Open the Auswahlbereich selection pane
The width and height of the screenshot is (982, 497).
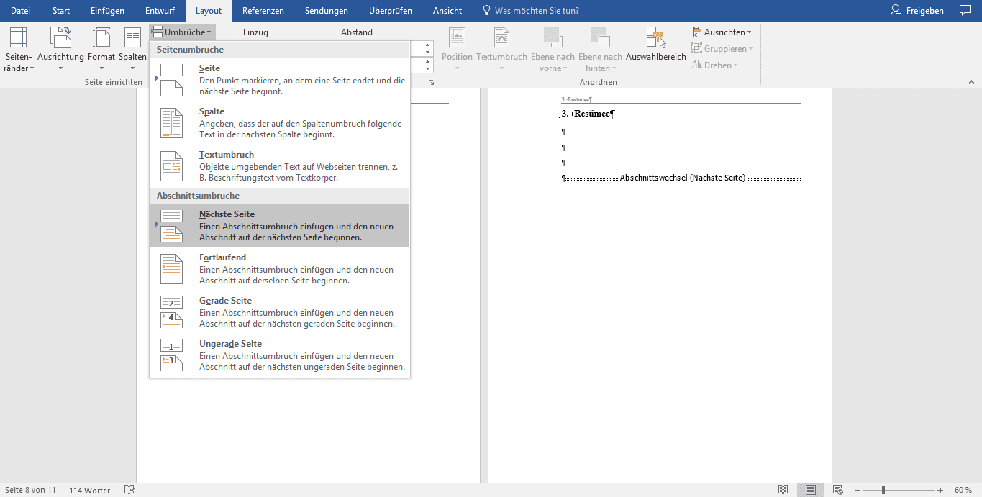click(655, 43)
